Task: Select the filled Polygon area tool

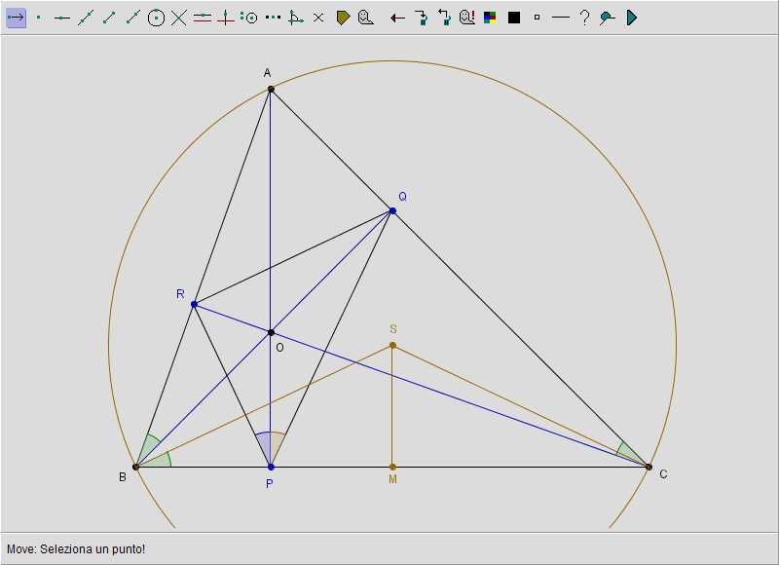Action: coord(343,18)
